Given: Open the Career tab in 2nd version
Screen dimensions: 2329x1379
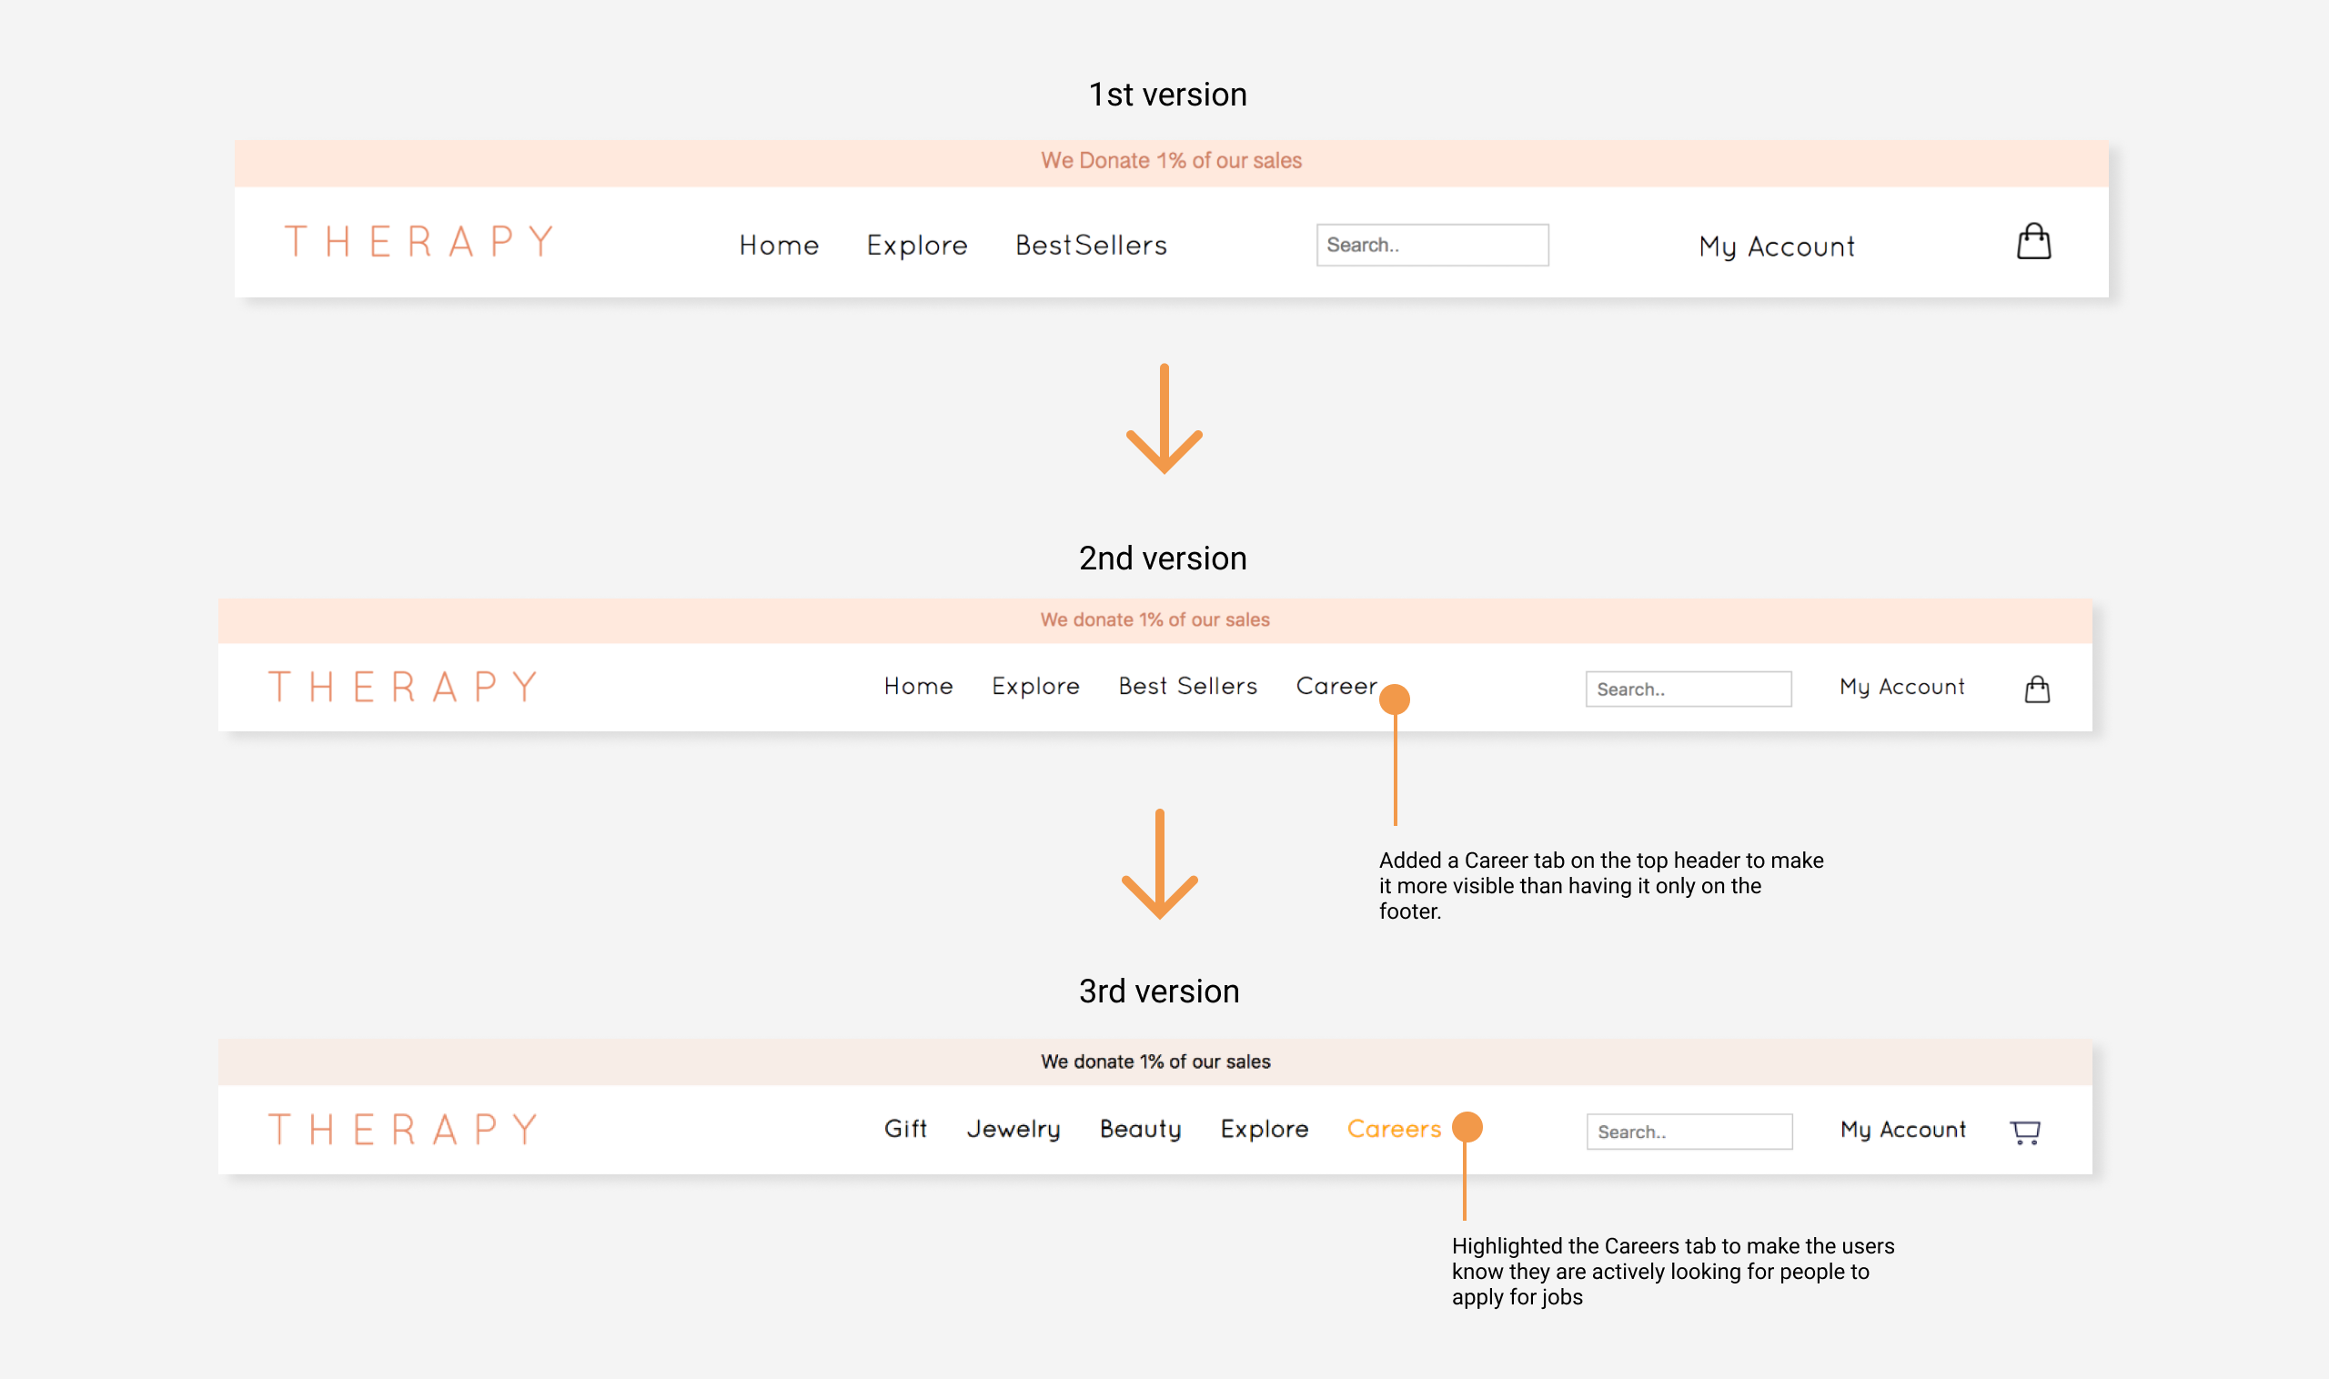Looking at the screenshot, I should (x=1336, y=686).
